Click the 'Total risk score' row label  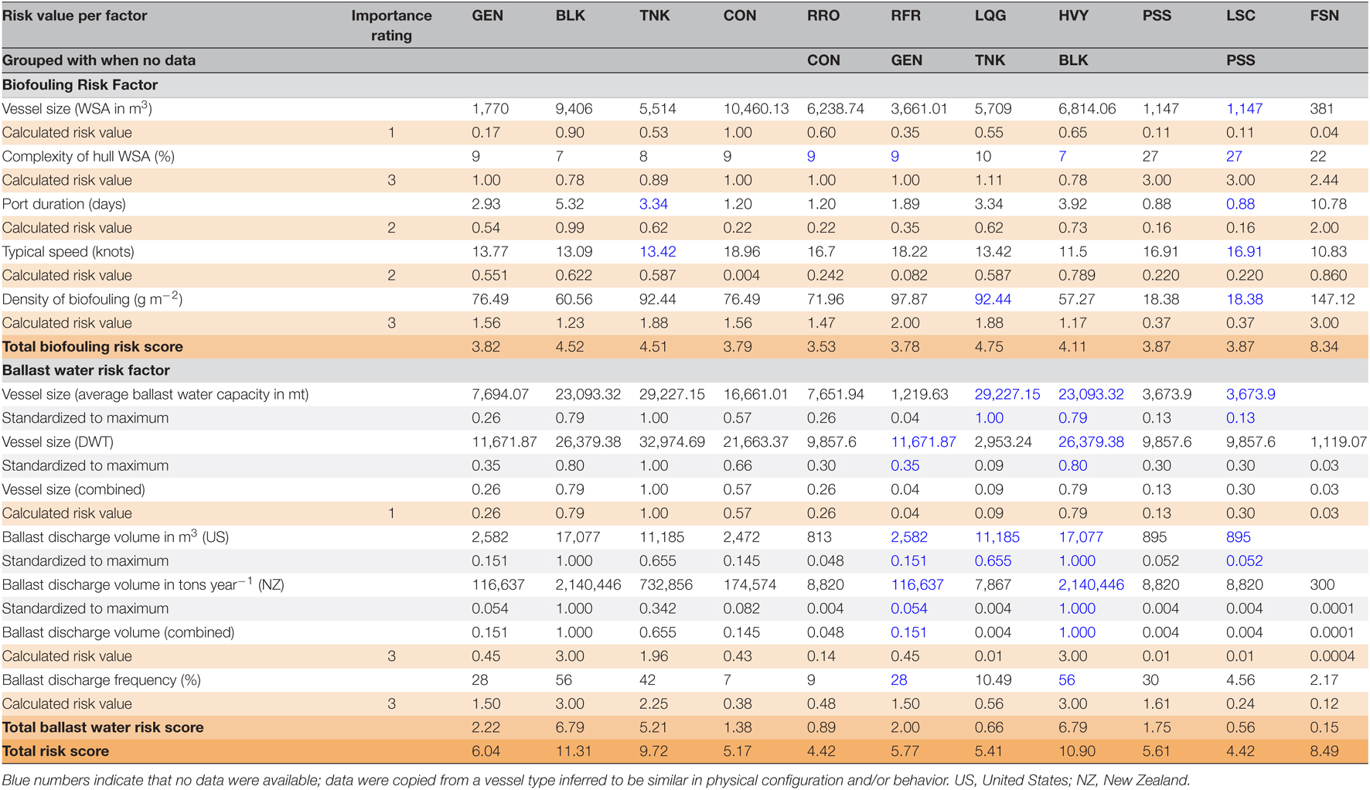coord(56,751)
